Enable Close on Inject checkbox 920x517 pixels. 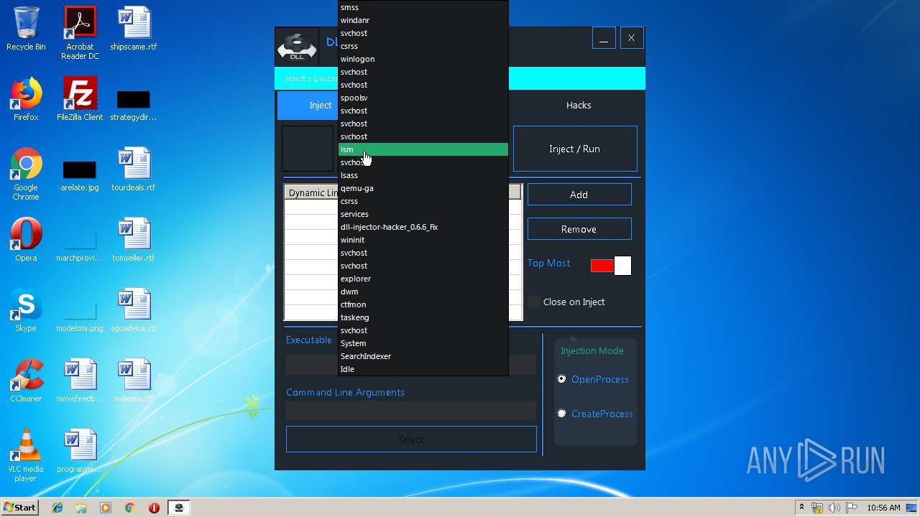click(533, 302)
